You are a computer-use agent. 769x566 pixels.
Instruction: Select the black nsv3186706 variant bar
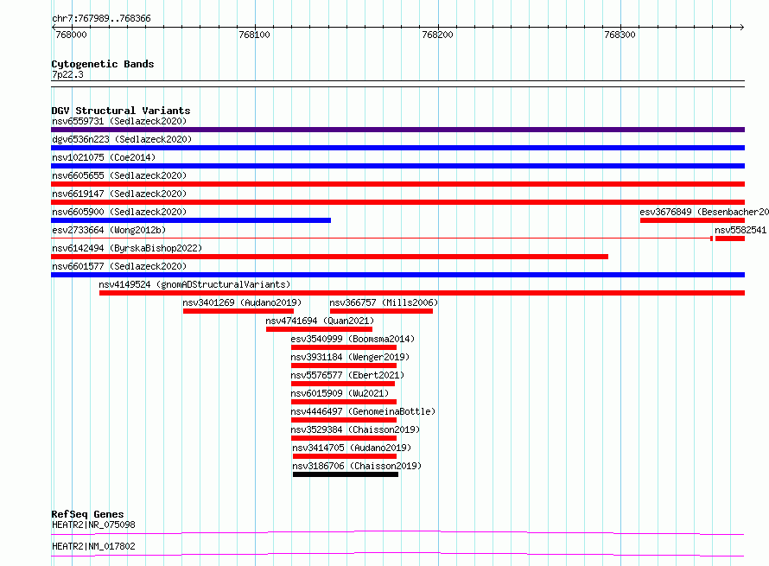click(x=346, y=474)
